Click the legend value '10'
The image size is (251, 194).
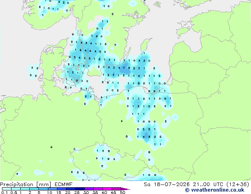[49, 192]
